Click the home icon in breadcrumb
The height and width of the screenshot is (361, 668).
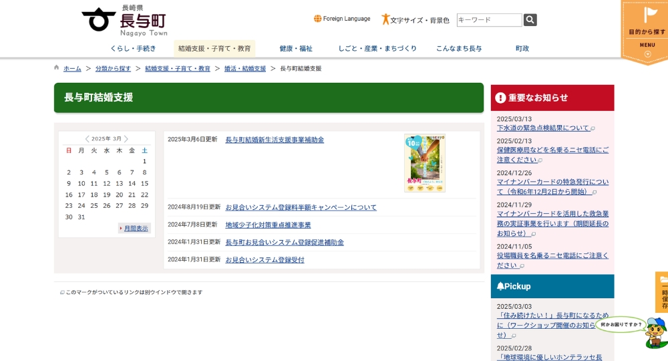(x=57, y=68)
